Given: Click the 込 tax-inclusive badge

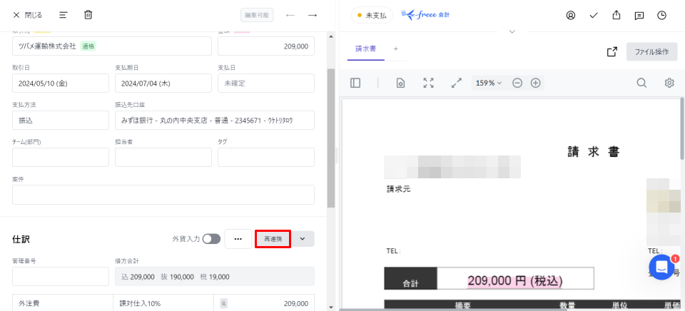Looking at the screenshot, I should coord(223,304).
